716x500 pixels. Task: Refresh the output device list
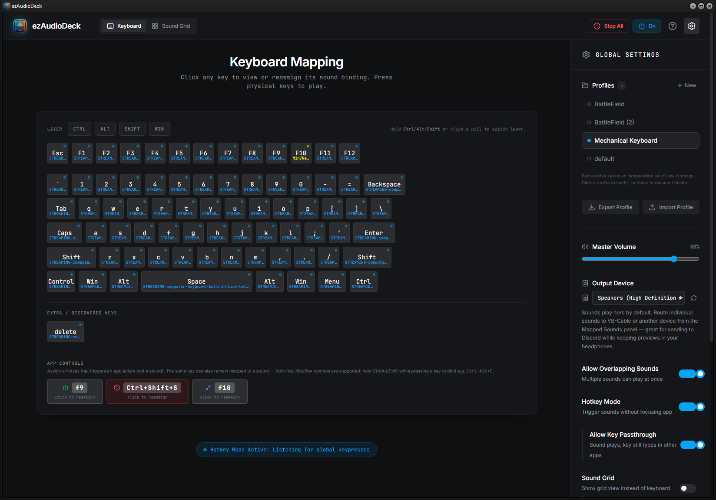click(x=694, y=298)
